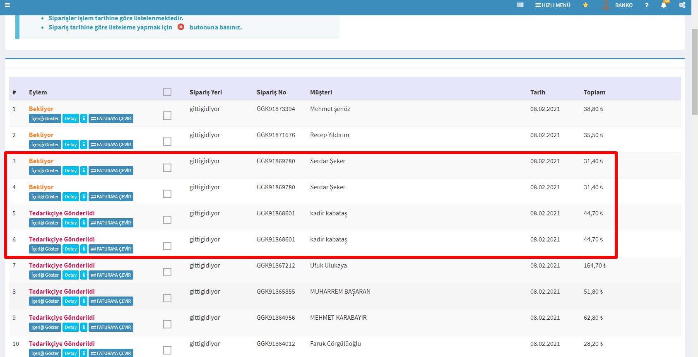Open the notifications bell
Screen dimensions: 698x357
pyautogui.click(x=664, y=5)
